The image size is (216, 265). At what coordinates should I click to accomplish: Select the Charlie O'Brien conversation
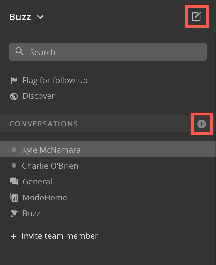coord(50,166)
